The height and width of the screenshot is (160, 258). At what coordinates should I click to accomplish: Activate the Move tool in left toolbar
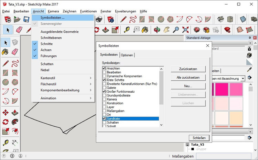point(5,113)
